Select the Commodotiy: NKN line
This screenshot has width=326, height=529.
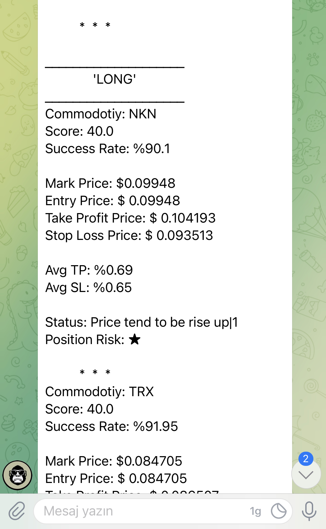pyautogui.click(x=101, y=114)
